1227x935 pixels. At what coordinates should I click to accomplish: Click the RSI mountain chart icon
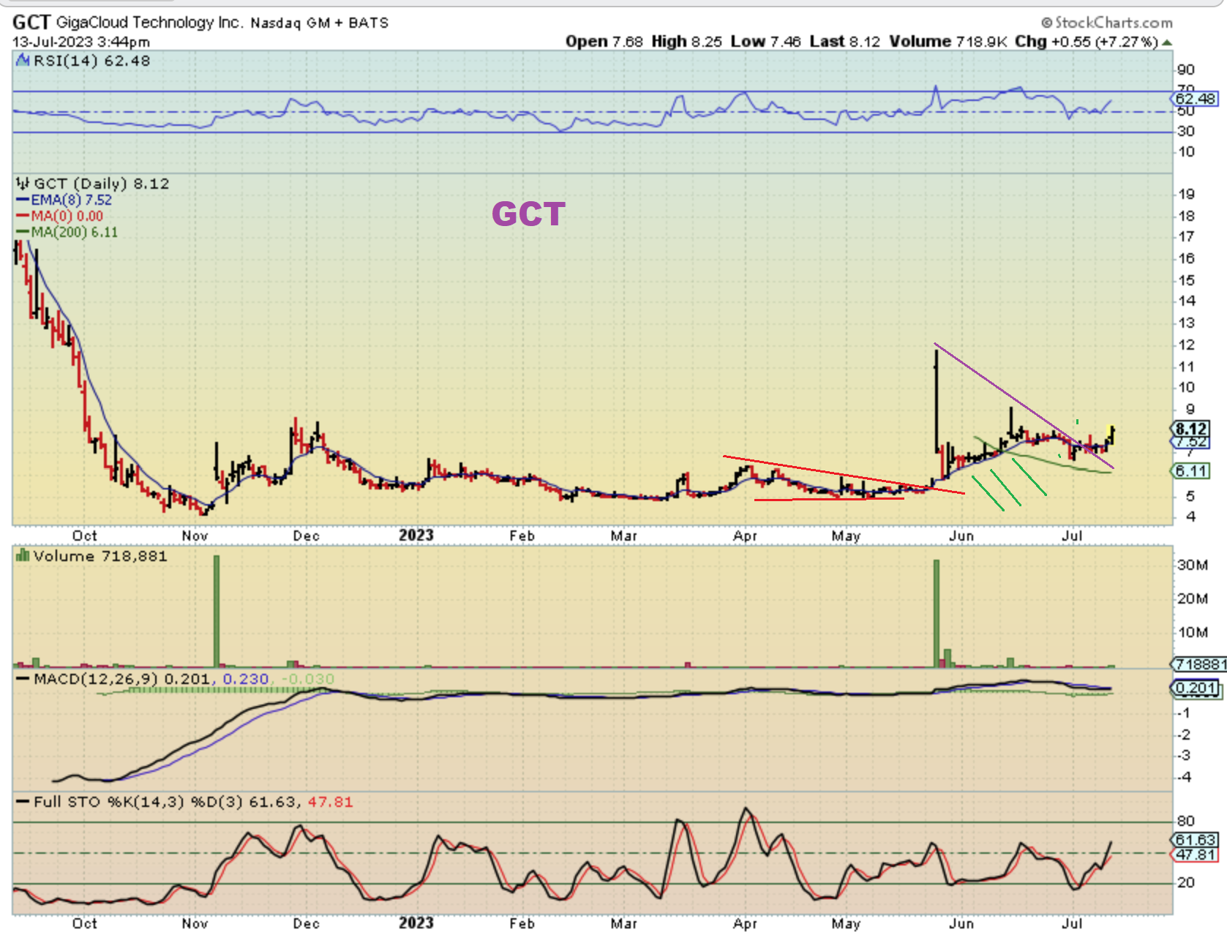[x=23, y=61]
